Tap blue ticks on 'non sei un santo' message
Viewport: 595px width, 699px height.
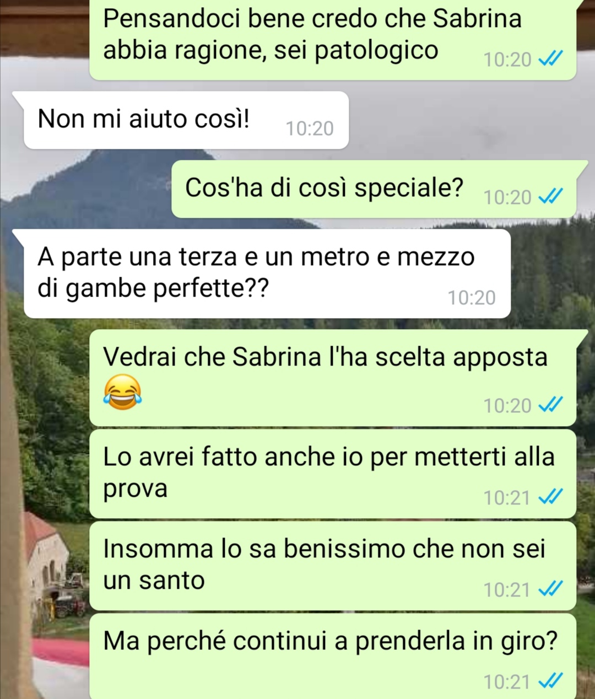point(550,589)
